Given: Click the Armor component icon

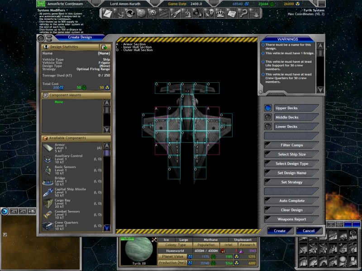Looking at the screenshot, I should tap(48, 148).
